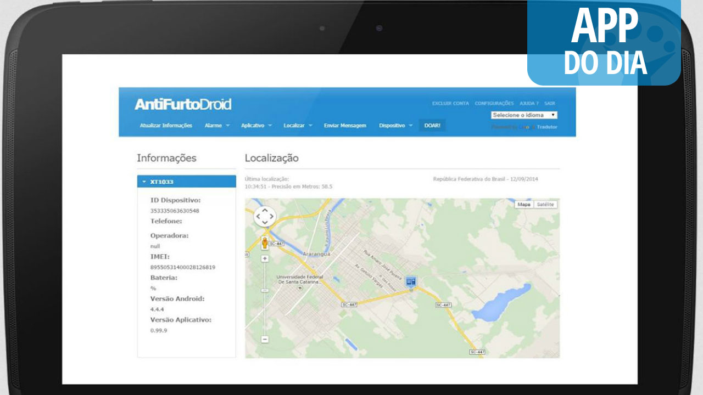Switch the map to Mapa view
The image size is (703, 395).
(524, 204)
